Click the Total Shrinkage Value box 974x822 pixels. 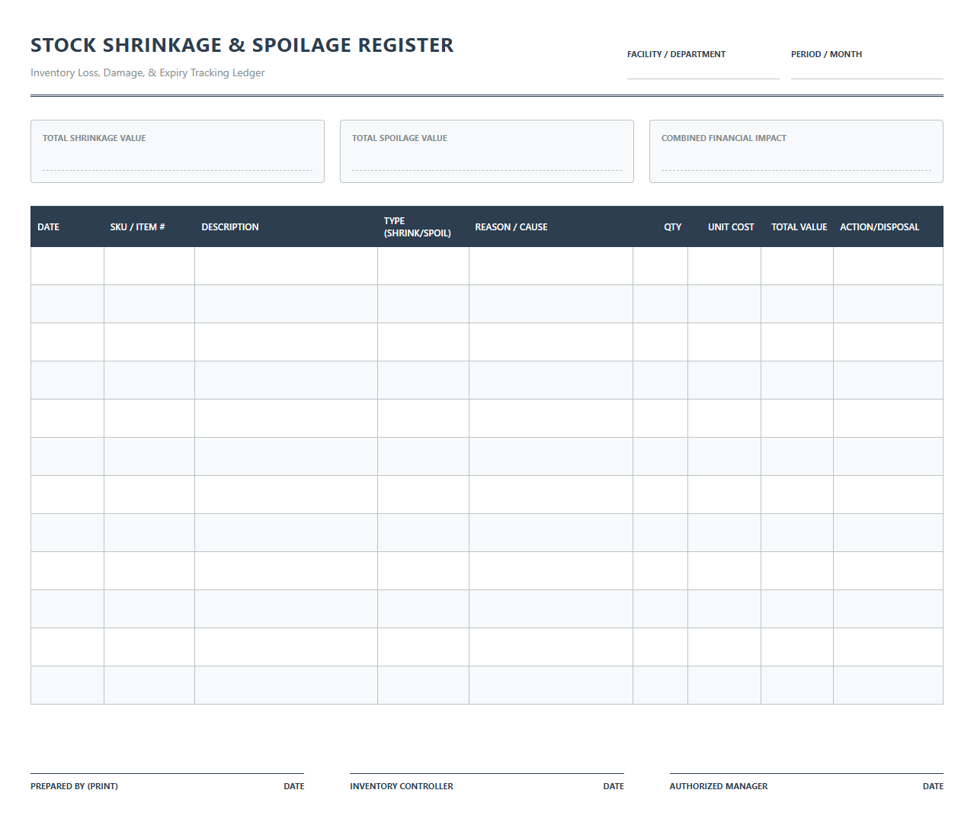pyautogui.click(x=178, y=151)
